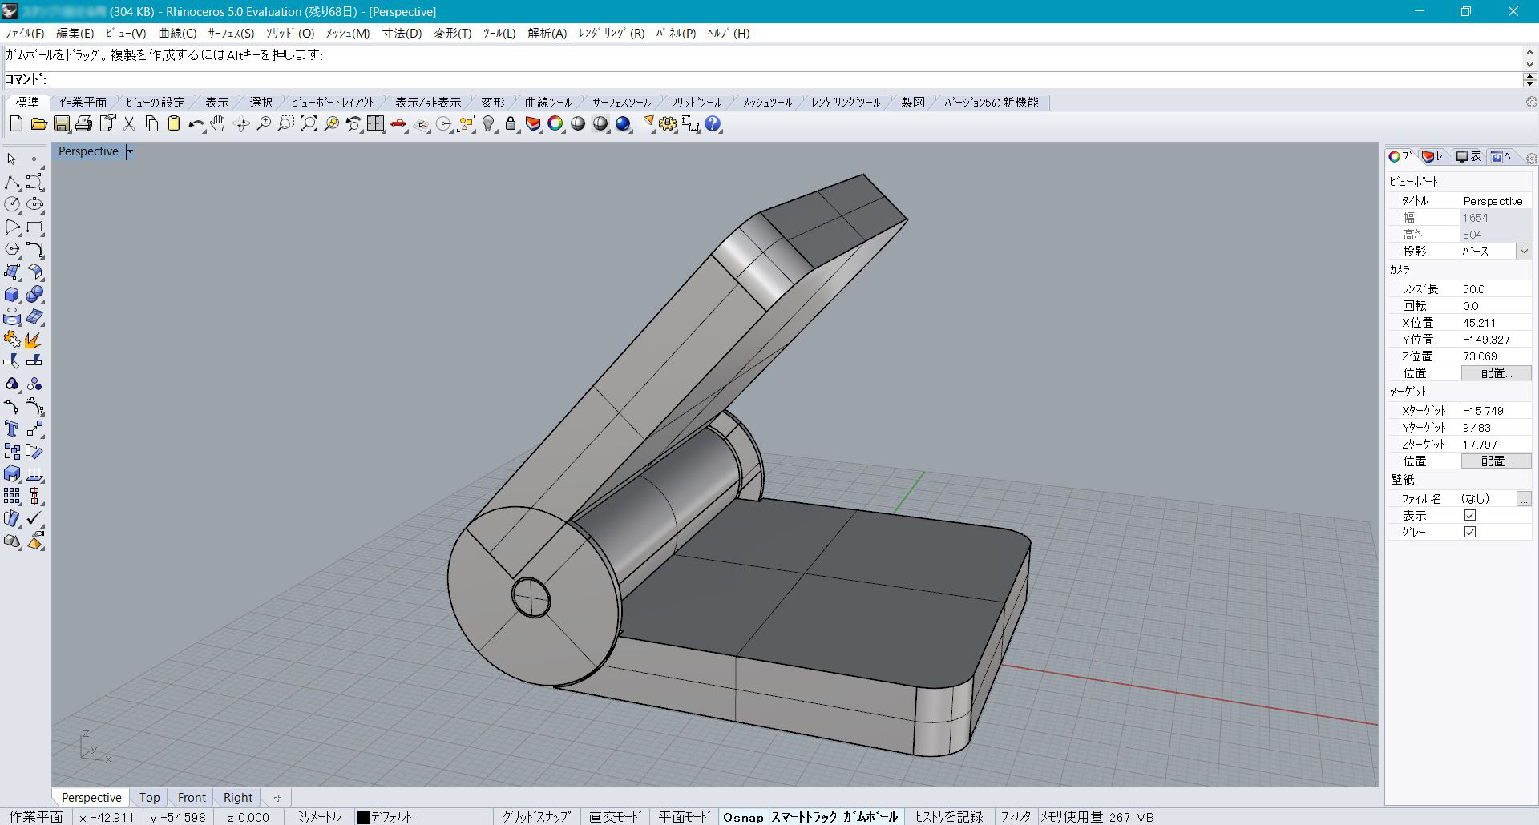
Task: Click the blue question mark Help icon
Action: 713,124
